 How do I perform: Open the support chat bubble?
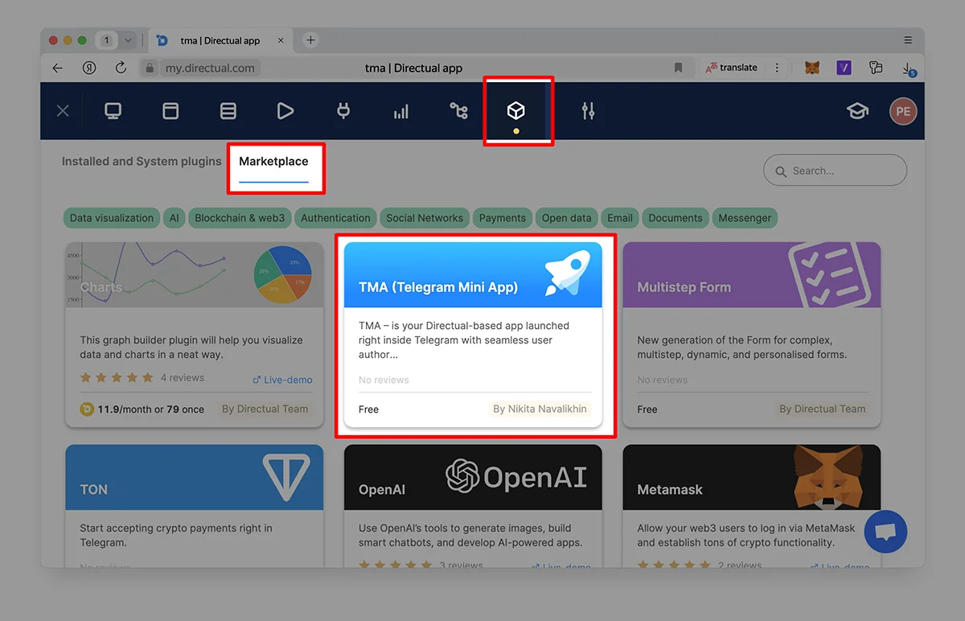coord(885,532)
